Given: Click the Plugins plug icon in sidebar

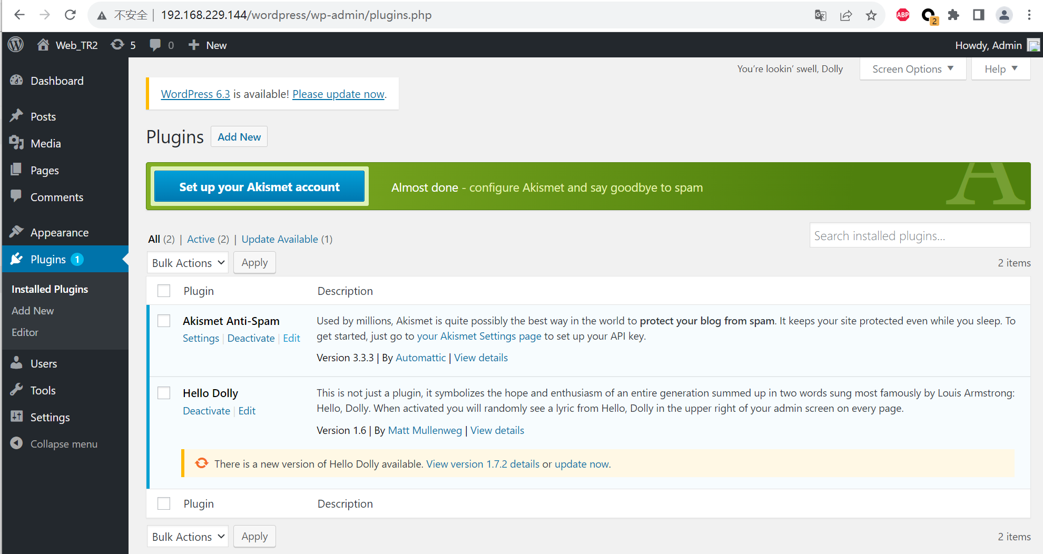Looking at the screenshot, I should (16, 259).
